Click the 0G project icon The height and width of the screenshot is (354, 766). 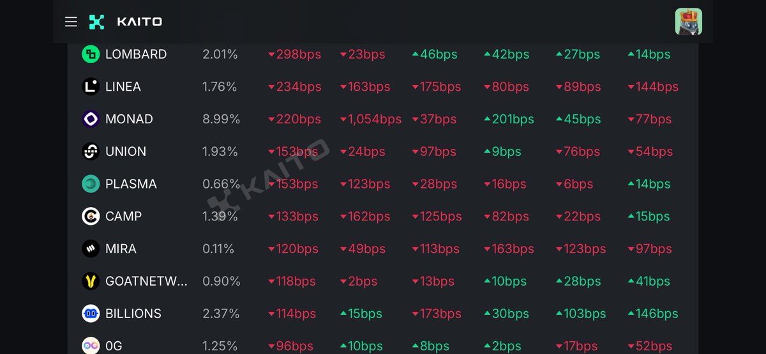click(91, 346)
